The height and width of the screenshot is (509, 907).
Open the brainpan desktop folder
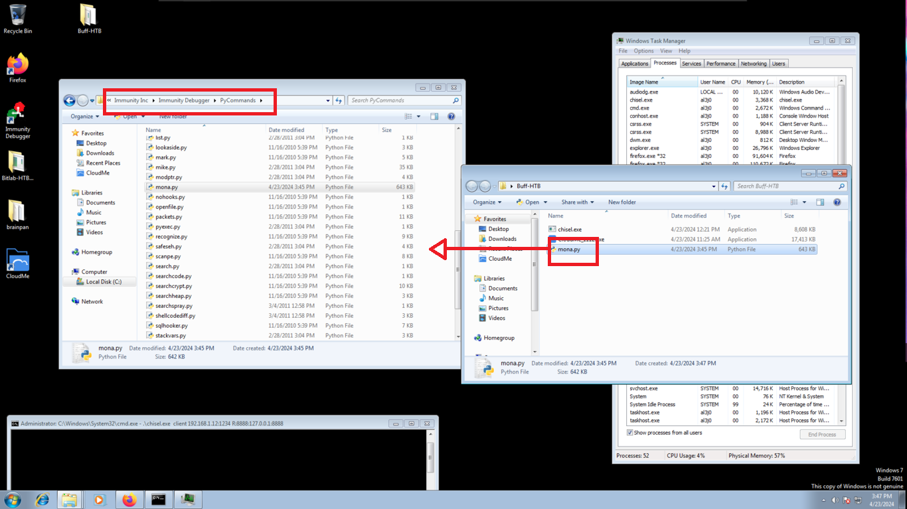[x=18, y=216]
